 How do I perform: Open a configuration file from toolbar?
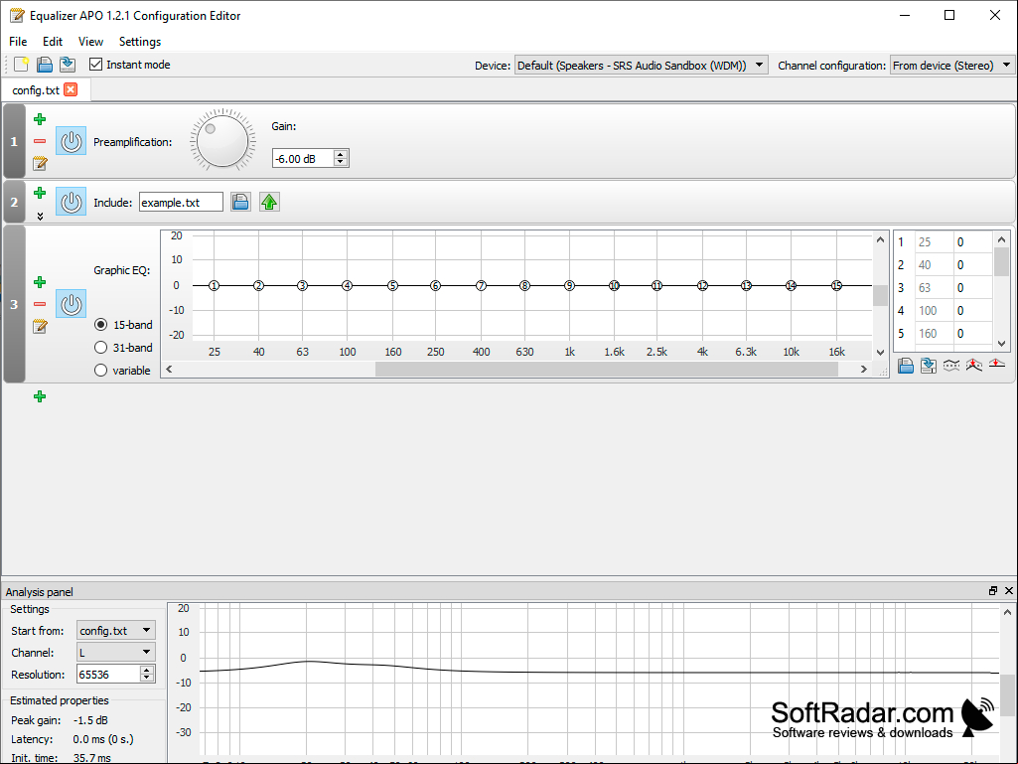coord(44,65)
